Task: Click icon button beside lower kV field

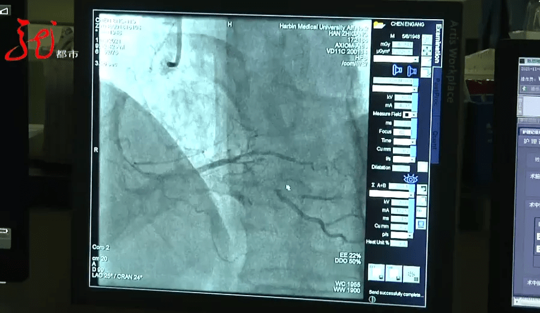Action: (x=422, y=201)
